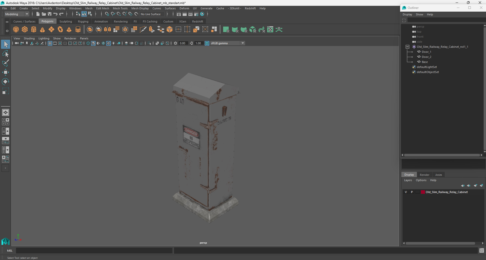Open the viewport Shading menu
Screen dimensions: 486x260
29,38
